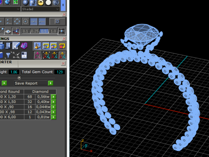Close the snap options panel
The height and width of the screenshot is (157, 209).
click(x=64, y=14)
